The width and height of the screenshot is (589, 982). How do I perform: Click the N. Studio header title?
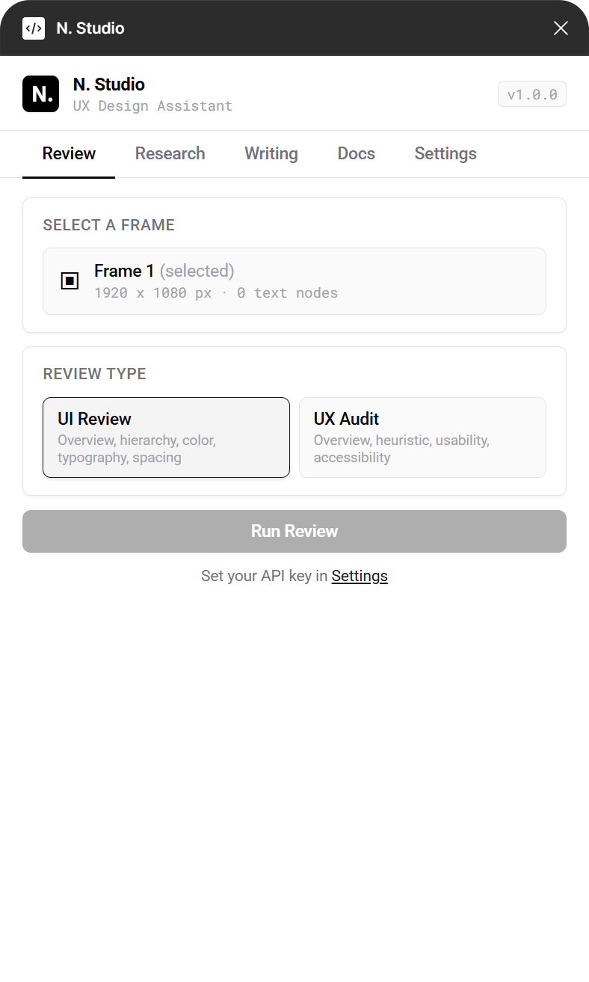(x=108, y=84)
